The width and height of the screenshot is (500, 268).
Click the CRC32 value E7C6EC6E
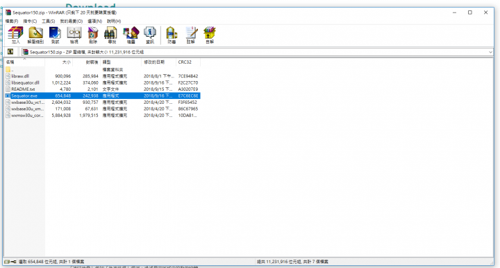[x=188, y=96]
